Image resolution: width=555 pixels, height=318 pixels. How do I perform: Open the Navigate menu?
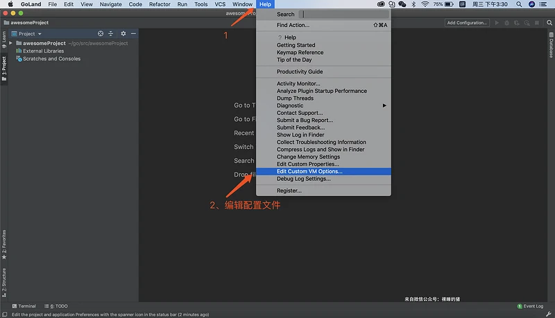pos(110,4)
